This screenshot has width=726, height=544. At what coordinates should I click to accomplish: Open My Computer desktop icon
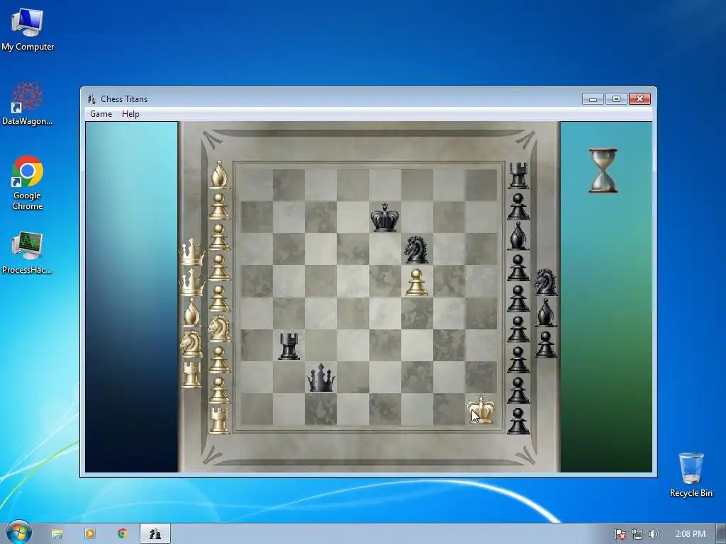(28, 30)
